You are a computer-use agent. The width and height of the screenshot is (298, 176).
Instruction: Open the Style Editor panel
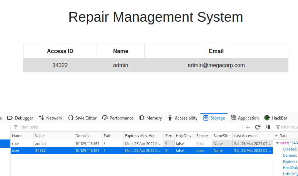tap(82, 118)
